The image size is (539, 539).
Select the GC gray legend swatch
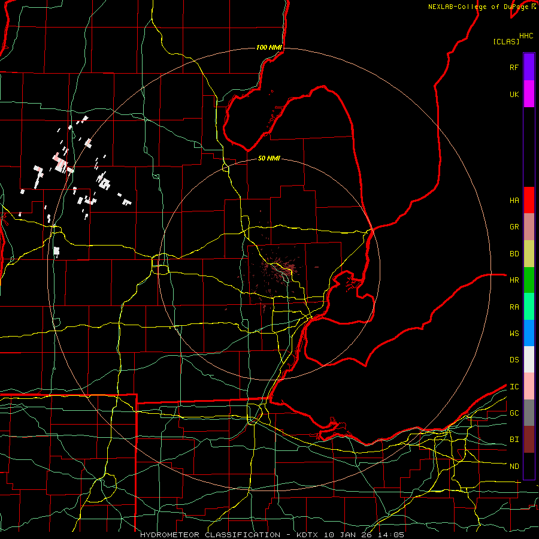pyautogui.click(x=529, y=413)
